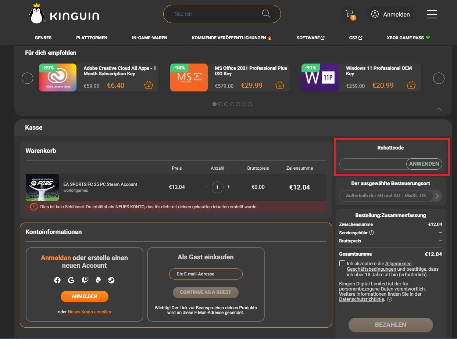
Task: Click the BEZAHLEN button
Action: coord(390,325)
